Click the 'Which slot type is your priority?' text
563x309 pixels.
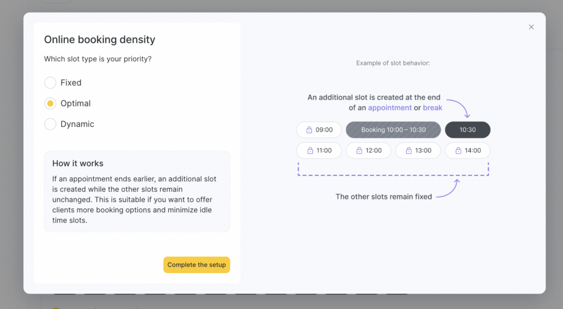click(x=98, y=59)
